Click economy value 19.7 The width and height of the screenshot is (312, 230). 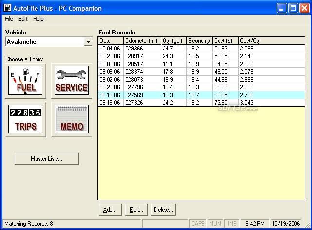pos(194,95)
